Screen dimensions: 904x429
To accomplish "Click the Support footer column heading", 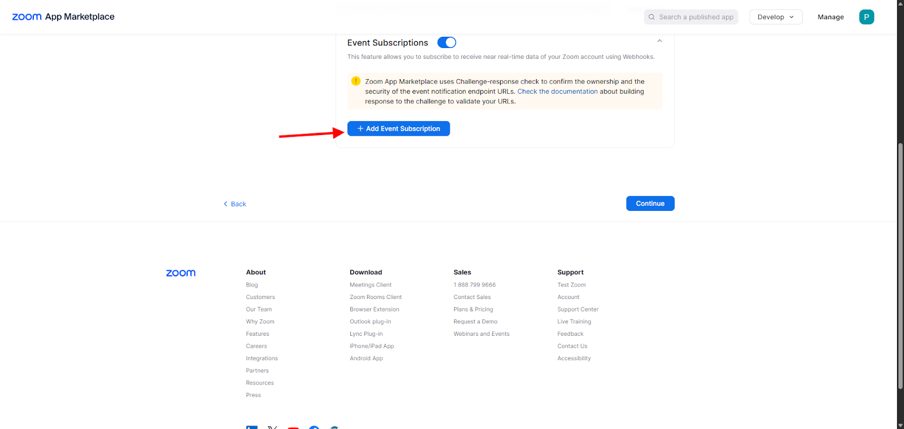I will [571, 272].
